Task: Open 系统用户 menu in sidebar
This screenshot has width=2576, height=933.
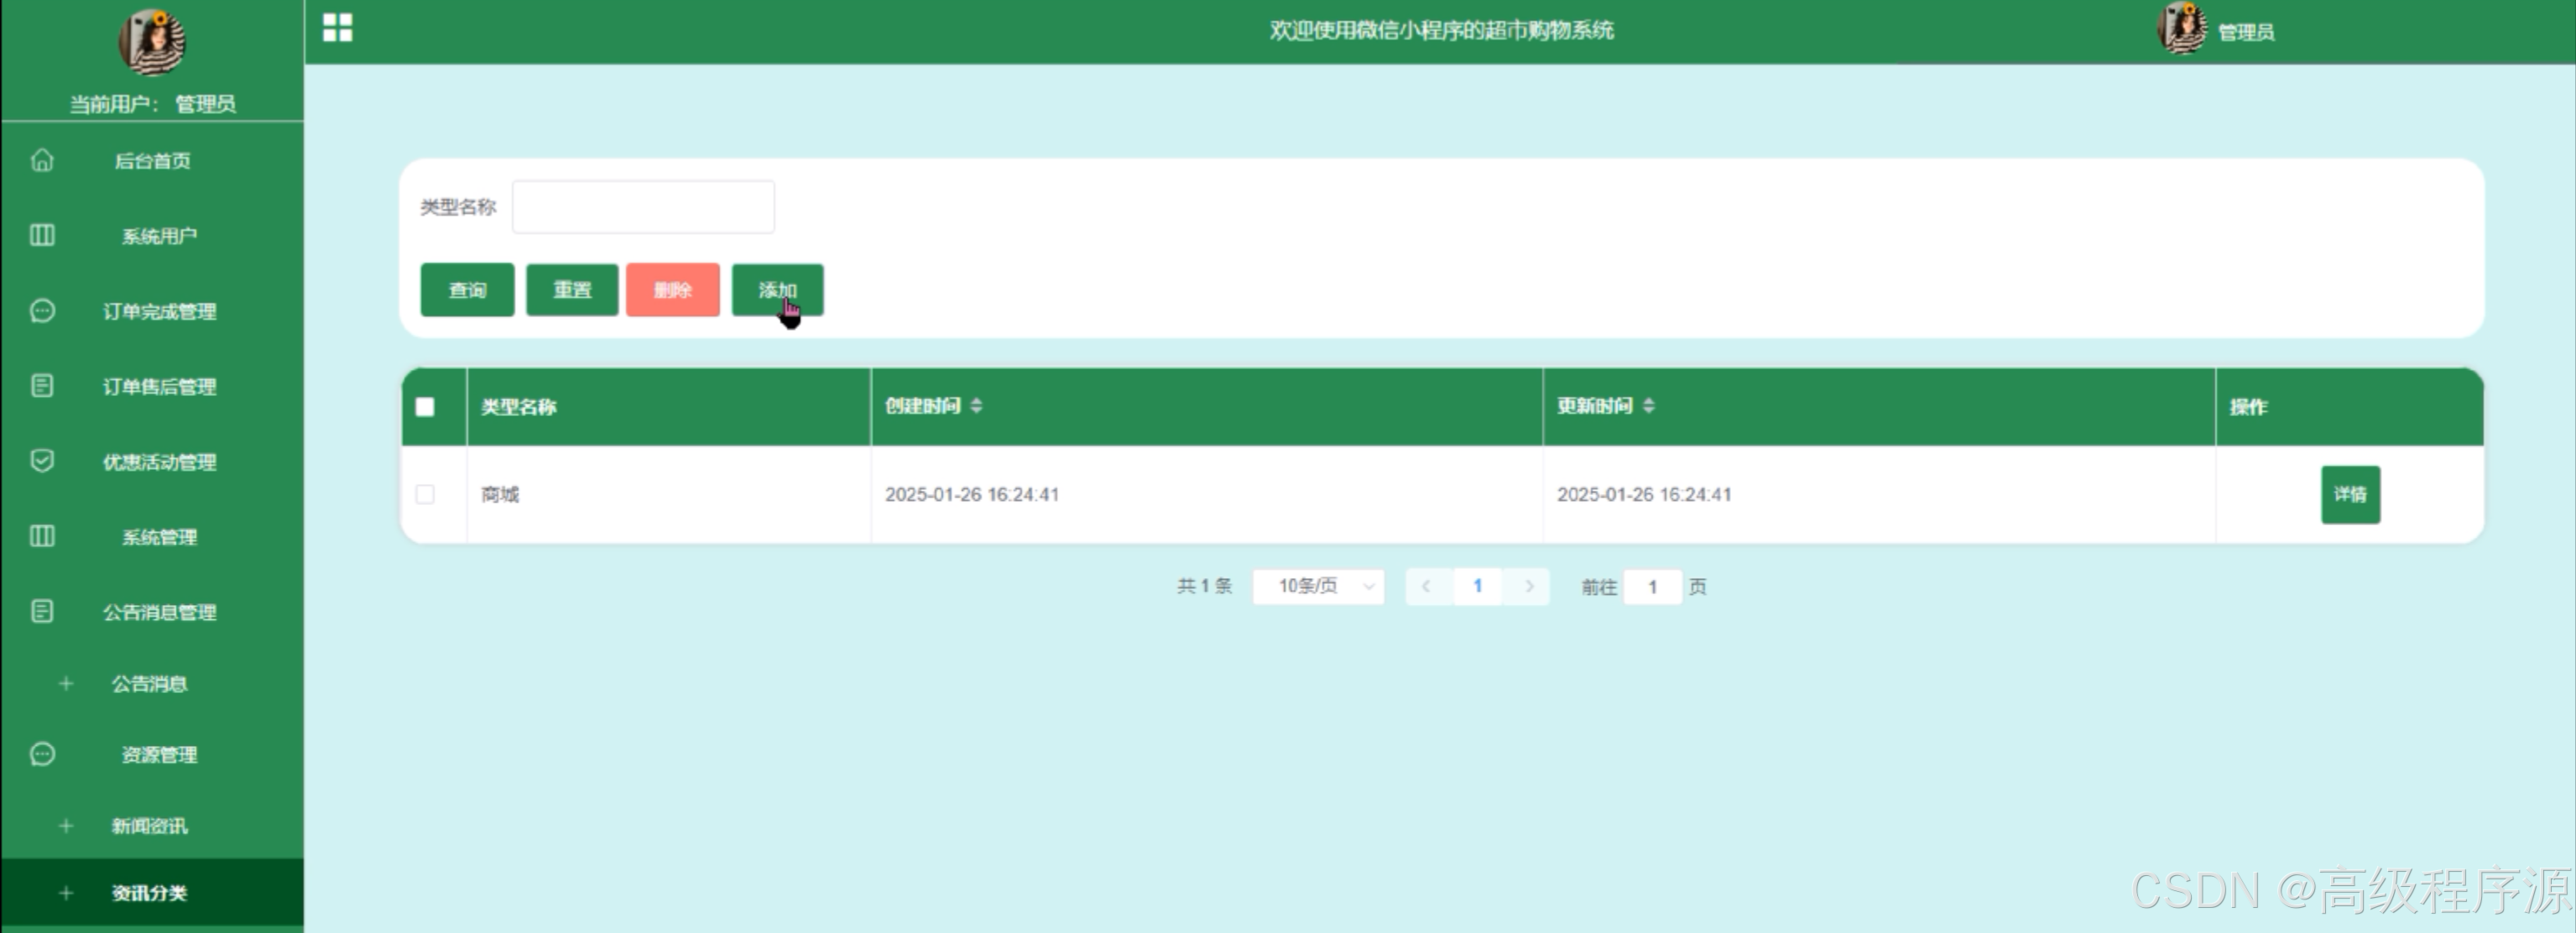Action: coord(158,236)
